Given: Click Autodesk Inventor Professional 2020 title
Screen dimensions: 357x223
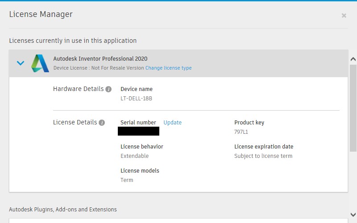Looking at the screenshot, I should pos(100,59).
